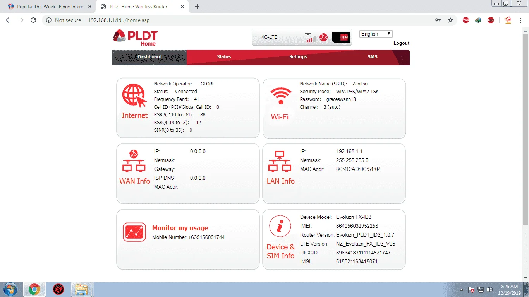Click the Monitor my usage chart icon
Screen dimensions: 529x297
pos(134,232)
